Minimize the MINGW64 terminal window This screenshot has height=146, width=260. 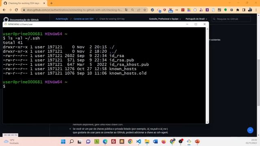(187, 24)
